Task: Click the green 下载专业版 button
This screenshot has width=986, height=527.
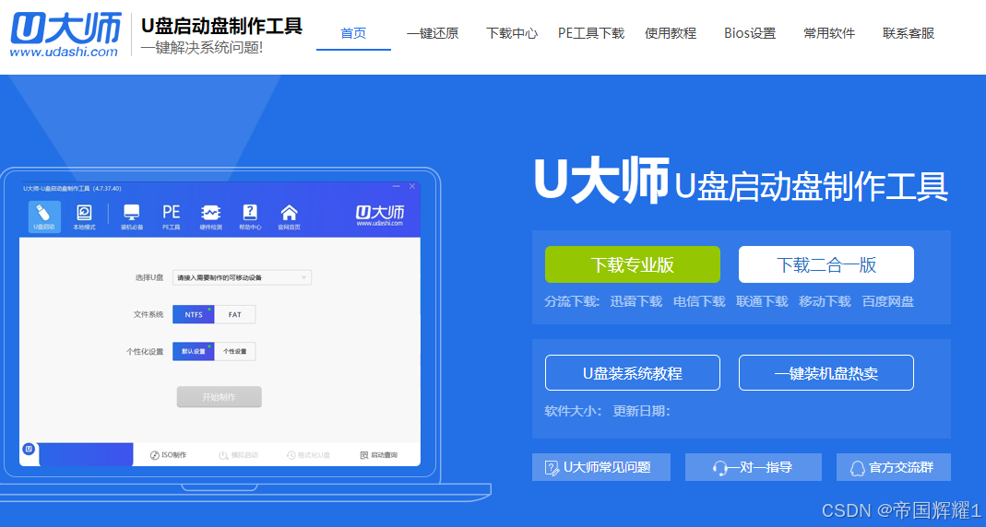Action: tap(633, 264)
